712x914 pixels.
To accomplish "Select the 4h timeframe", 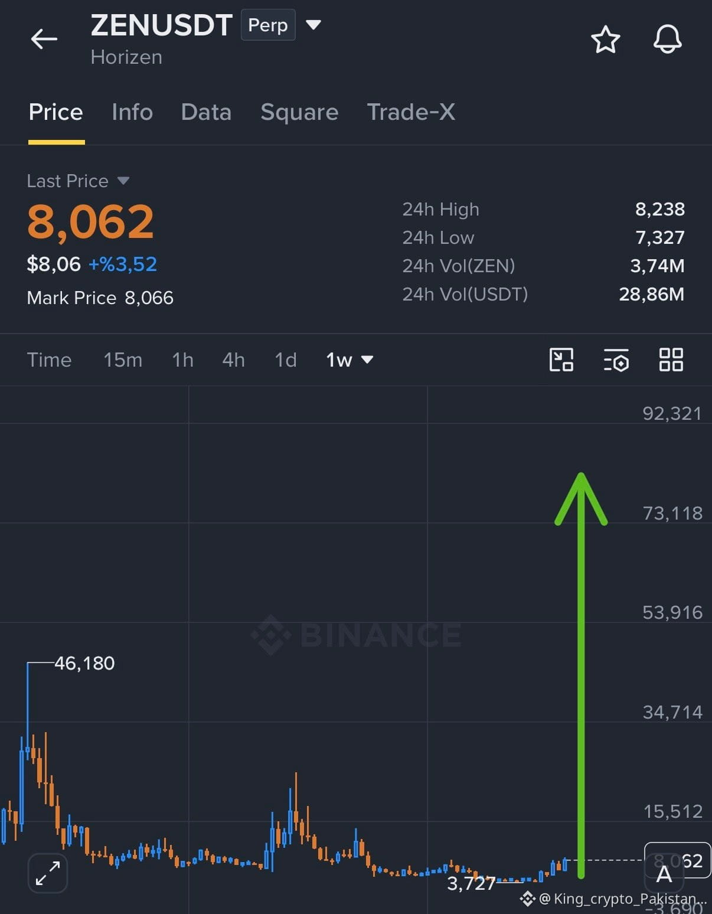I will click(x=233, y=360).
